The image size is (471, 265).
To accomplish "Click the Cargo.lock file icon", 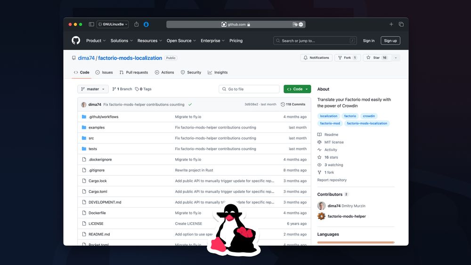I will tap(84, 181).
